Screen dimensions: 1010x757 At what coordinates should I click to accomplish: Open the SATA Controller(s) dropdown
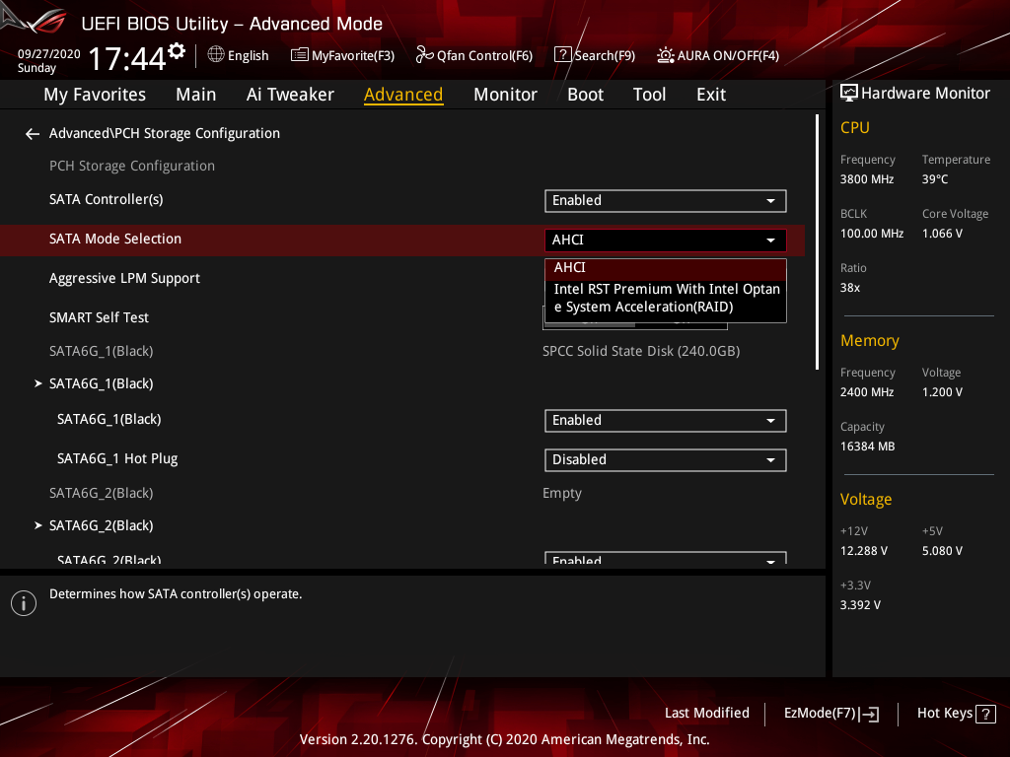point(666,201)
